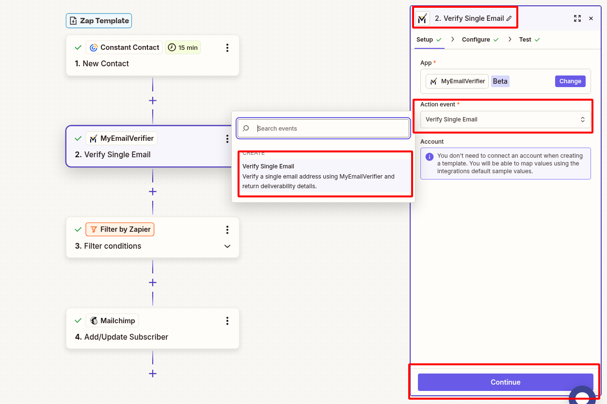Viewport: 607px width, 404px height.
Task: Click the Constant Contact app icon
Action: (x=93, y=47)
